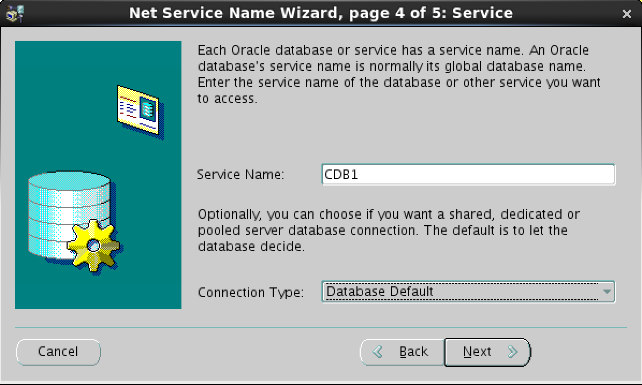Image resolution: width=642 pixels, height=385 pixels.
Task: Click the yellow document card illustration
Action: click(138, 108)
